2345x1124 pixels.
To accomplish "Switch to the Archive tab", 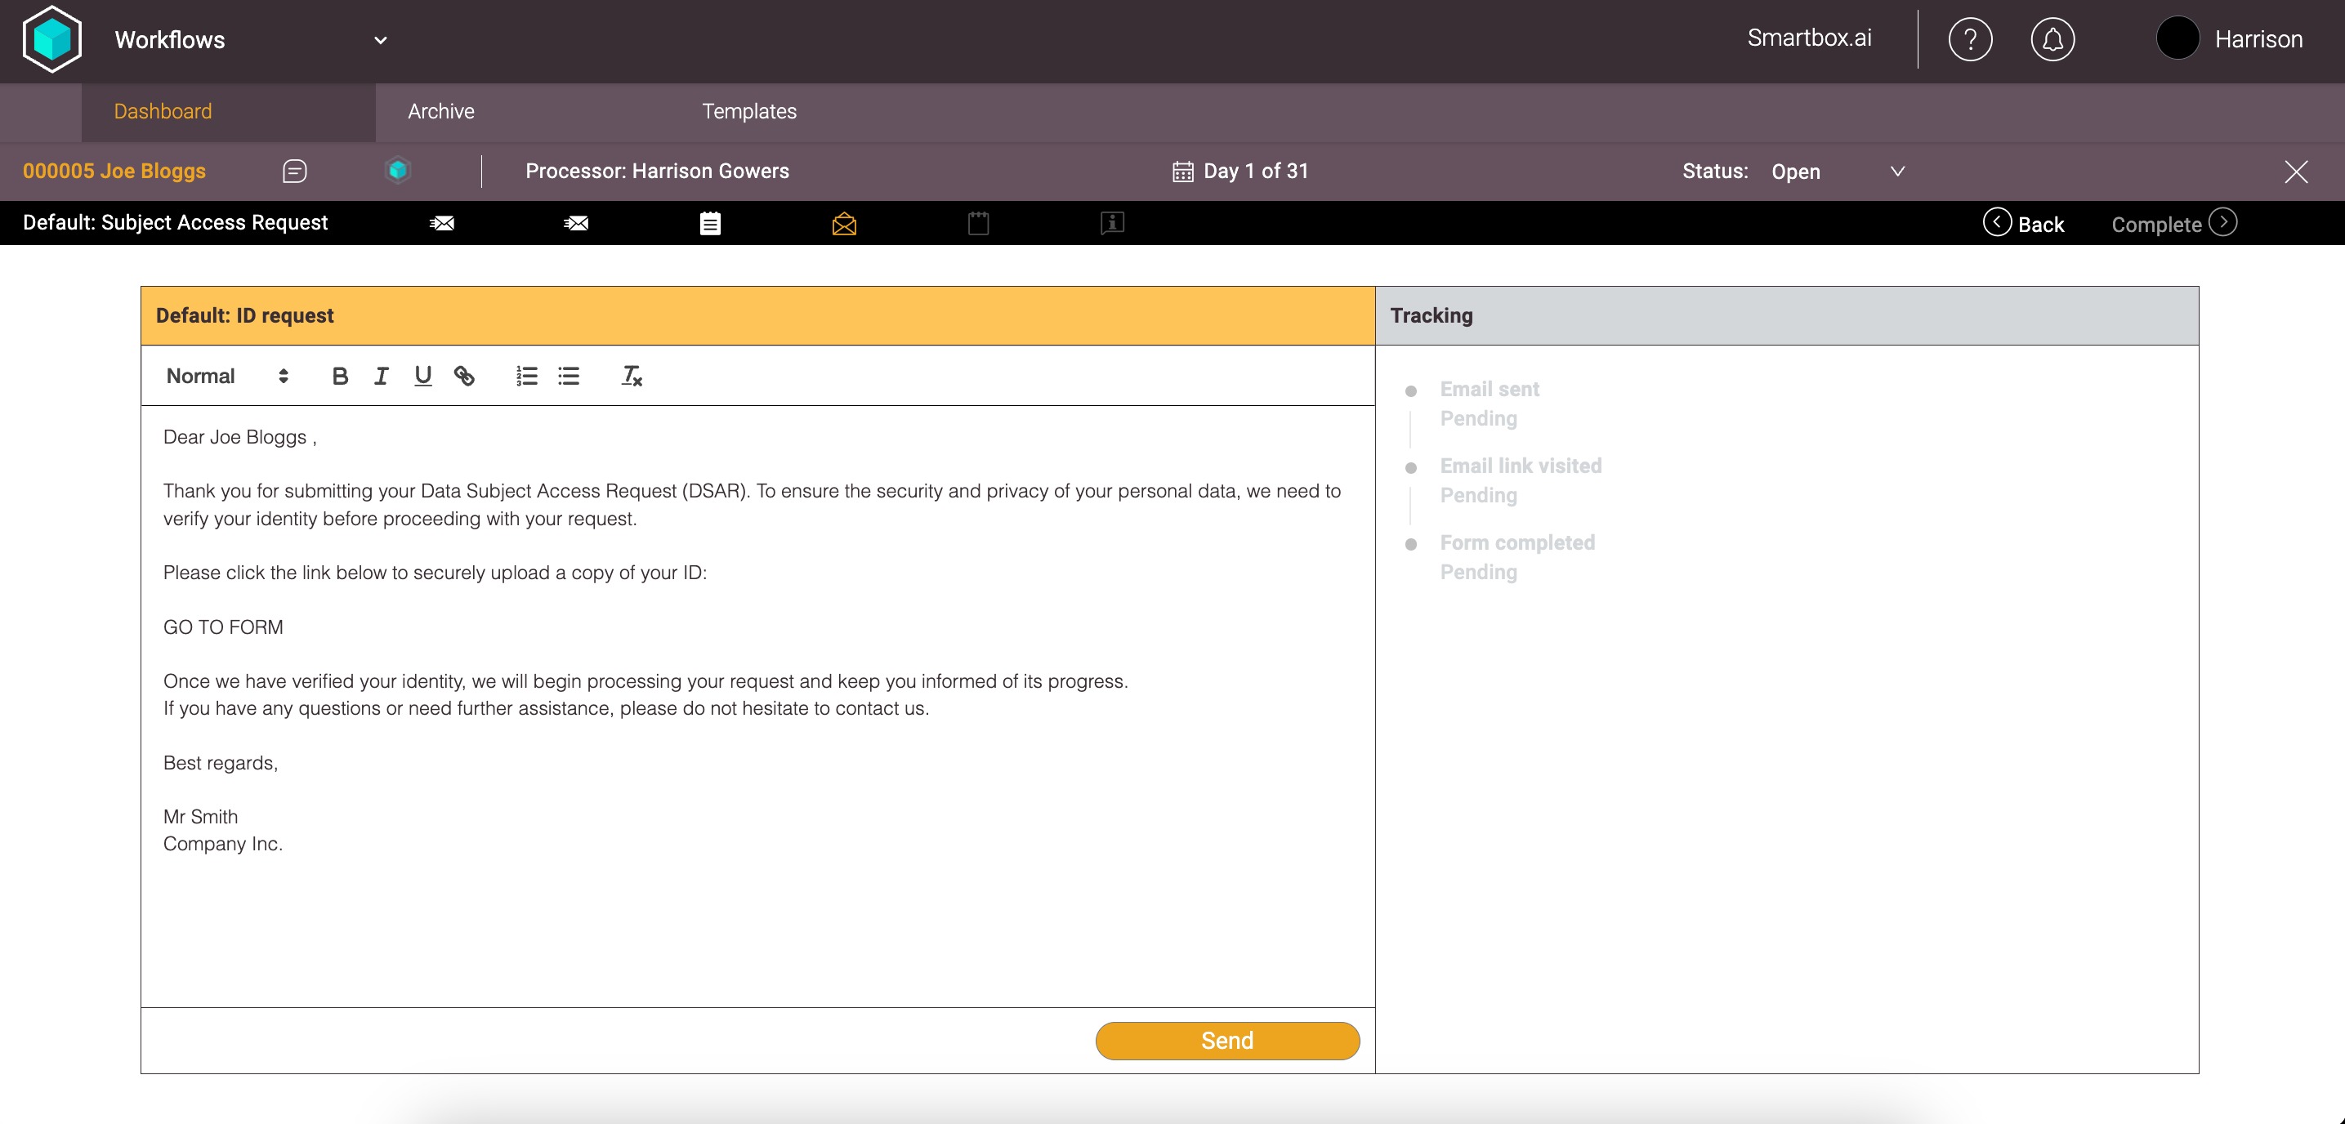I will click(x=440, y=111).
